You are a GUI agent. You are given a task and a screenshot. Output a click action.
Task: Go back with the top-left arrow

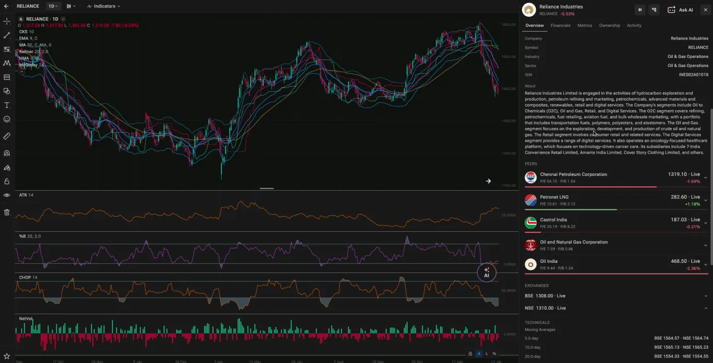coord(6,6)
